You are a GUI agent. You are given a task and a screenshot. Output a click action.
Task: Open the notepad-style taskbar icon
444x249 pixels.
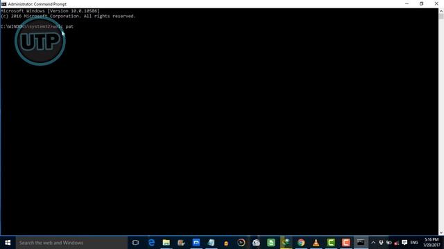211,243
